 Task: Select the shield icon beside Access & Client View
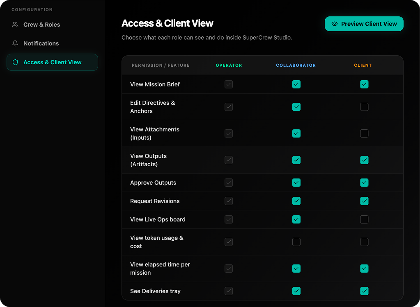(15, 62)
